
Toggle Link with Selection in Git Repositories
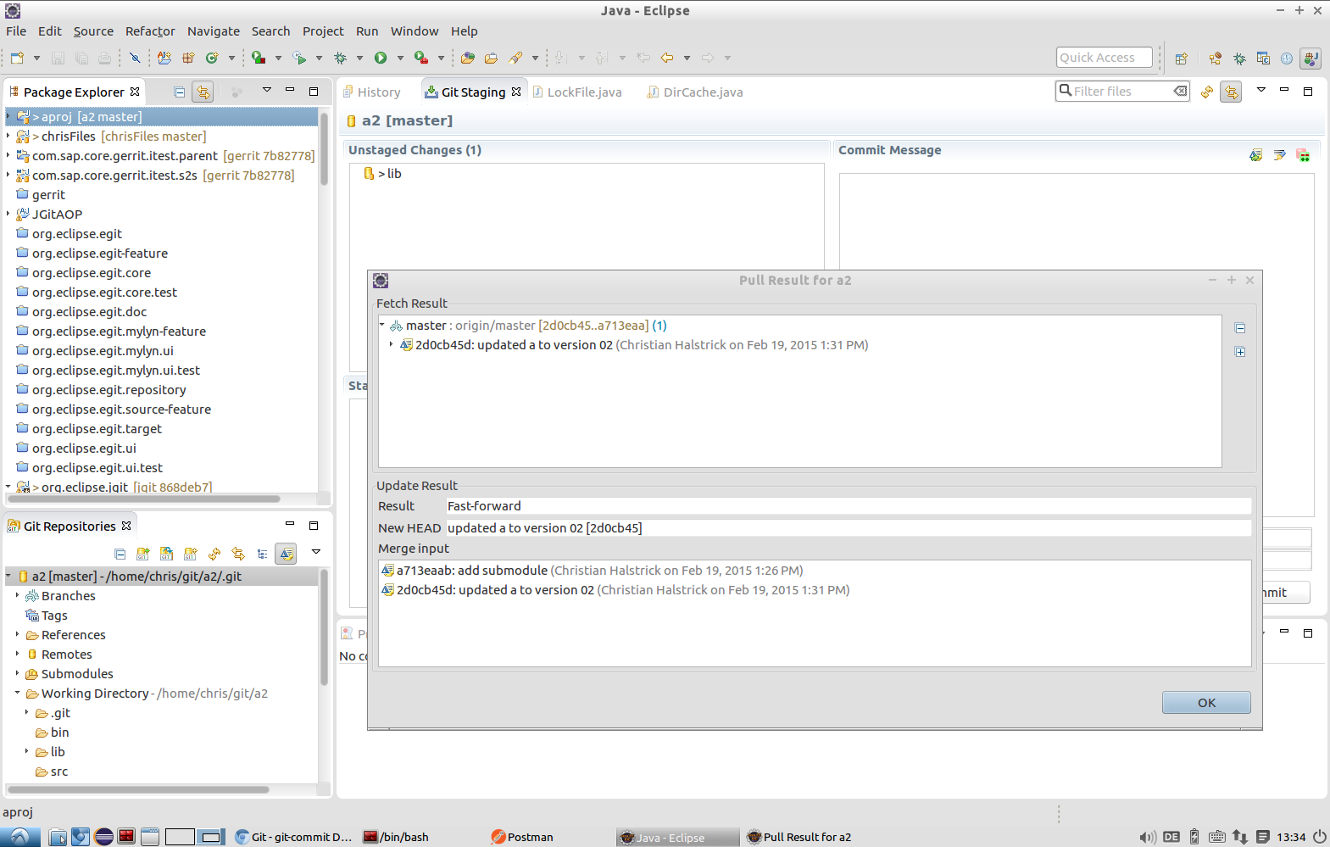[x=238, y=554]
